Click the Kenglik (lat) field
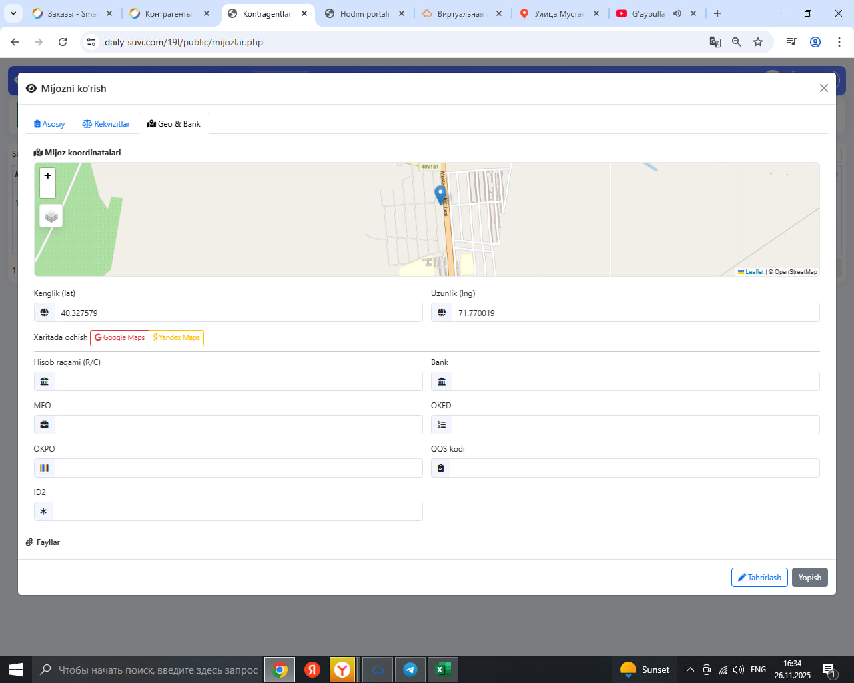 (x=238, y=313)
